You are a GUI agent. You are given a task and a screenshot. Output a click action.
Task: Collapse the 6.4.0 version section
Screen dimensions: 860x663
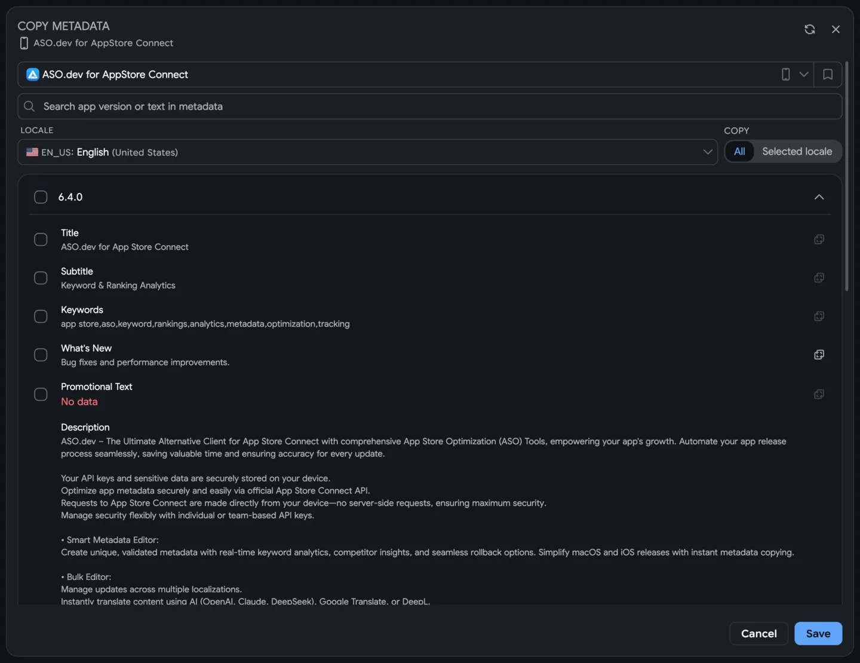pos(819,197)
